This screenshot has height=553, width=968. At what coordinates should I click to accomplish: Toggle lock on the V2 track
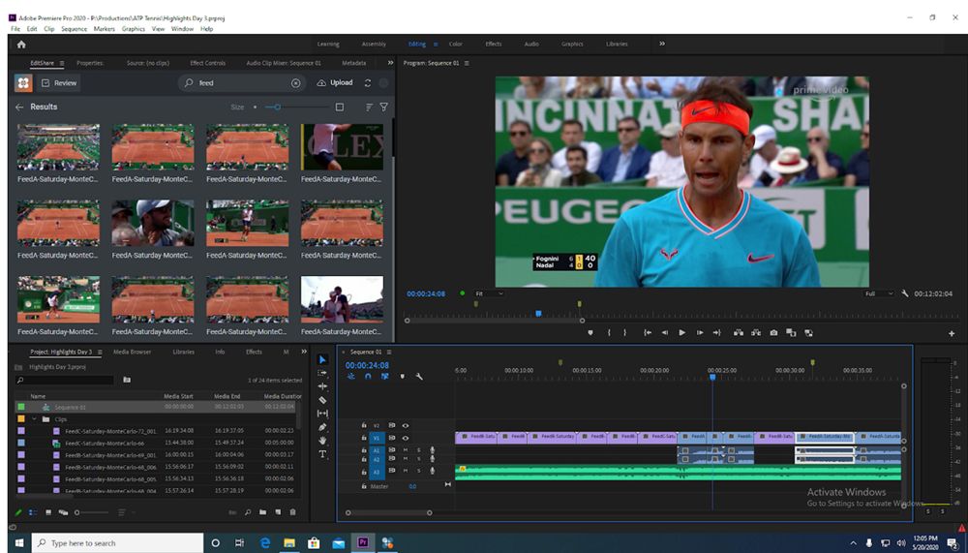point(366,425)
